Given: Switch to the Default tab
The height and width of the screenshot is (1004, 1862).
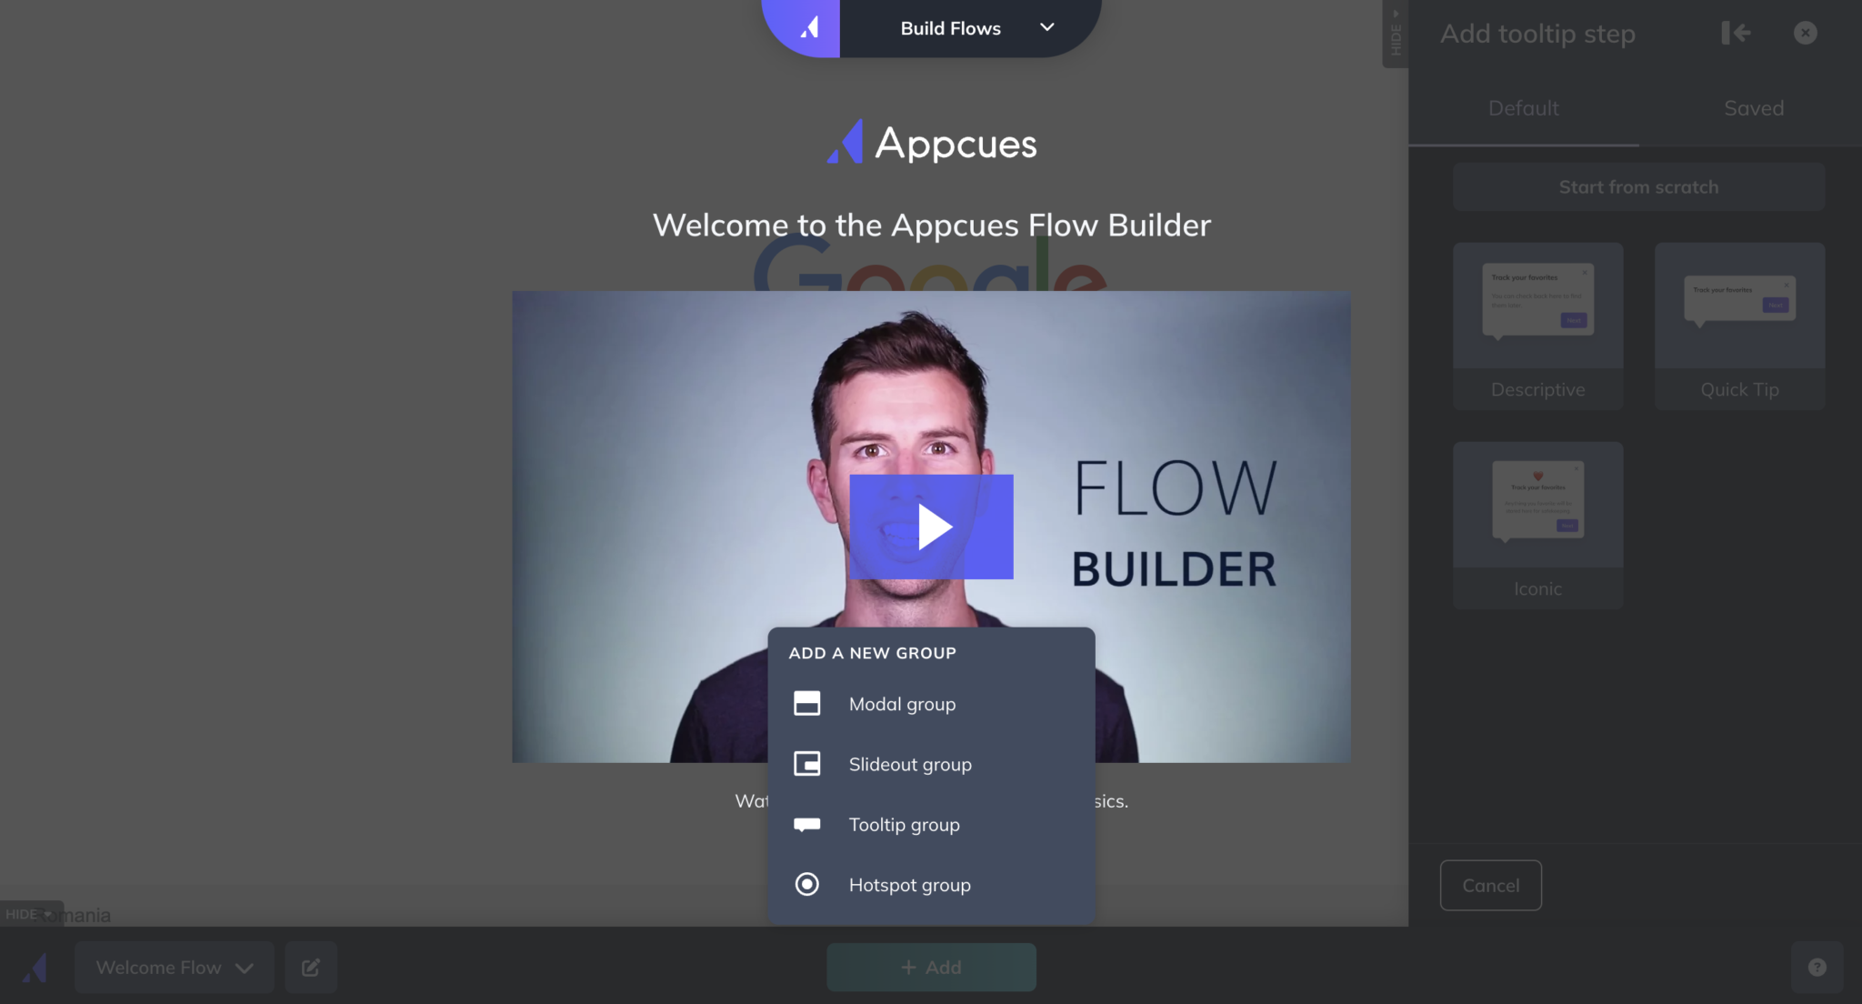Looking at the screenshot, I should click(x=1523, y=108).
